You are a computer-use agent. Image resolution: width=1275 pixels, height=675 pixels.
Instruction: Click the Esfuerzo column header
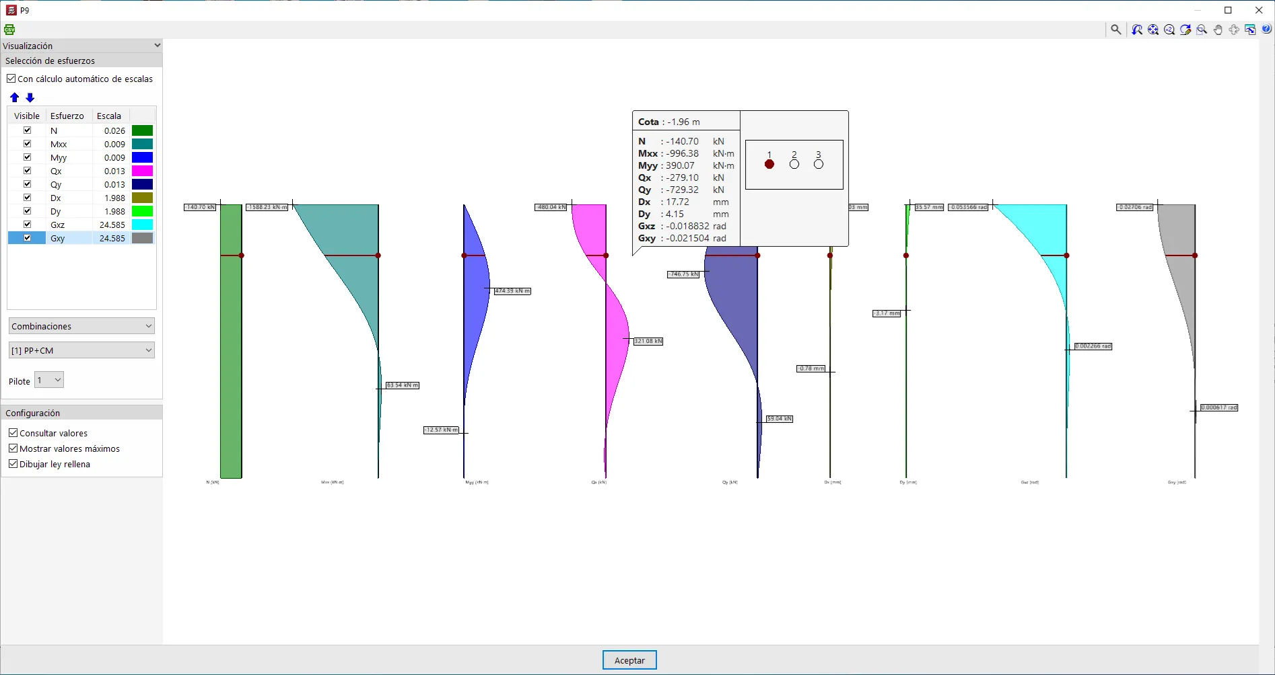pyautogui.click(x=67, y=116)
